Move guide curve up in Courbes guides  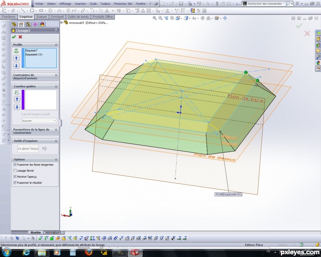pos(17,99)
